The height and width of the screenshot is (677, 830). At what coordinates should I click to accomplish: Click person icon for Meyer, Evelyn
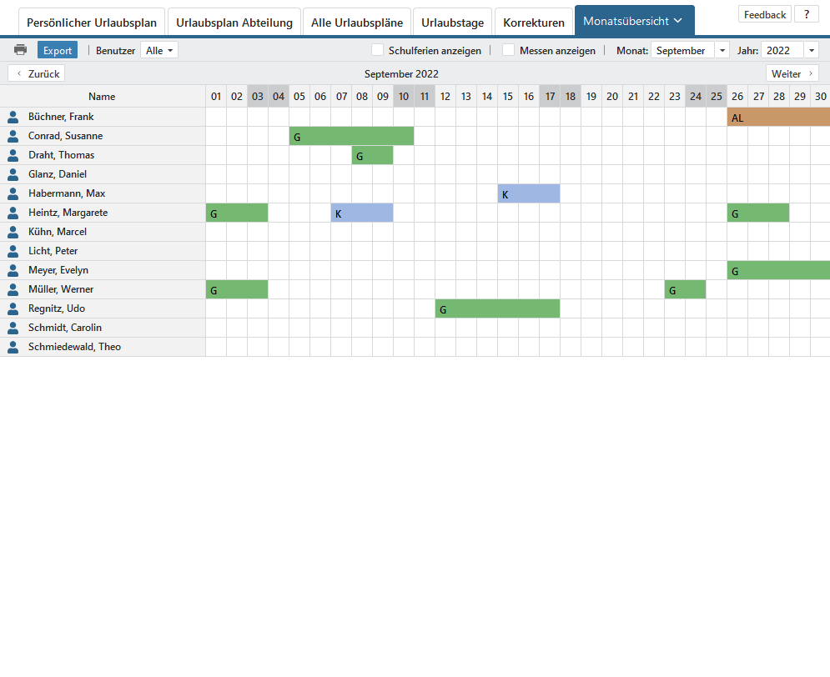pos(13,270)
